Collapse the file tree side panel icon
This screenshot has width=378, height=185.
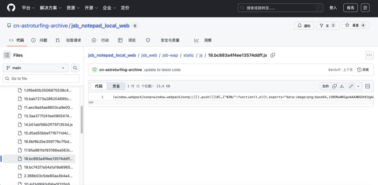click(x=7, y=55)
